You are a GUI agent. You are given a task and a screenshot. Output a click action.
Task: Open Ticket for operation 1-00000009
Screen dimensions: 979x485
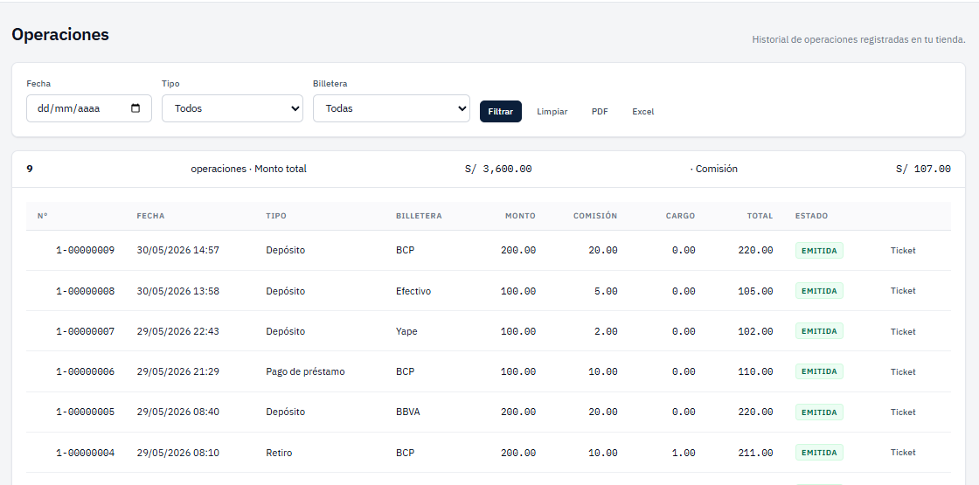(903, 250)
